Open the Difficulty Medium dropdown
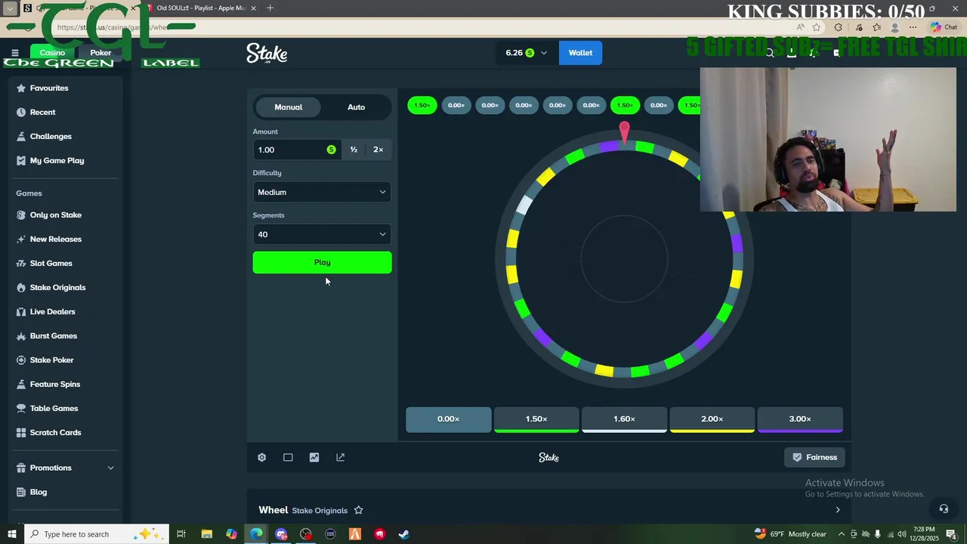 322,192
